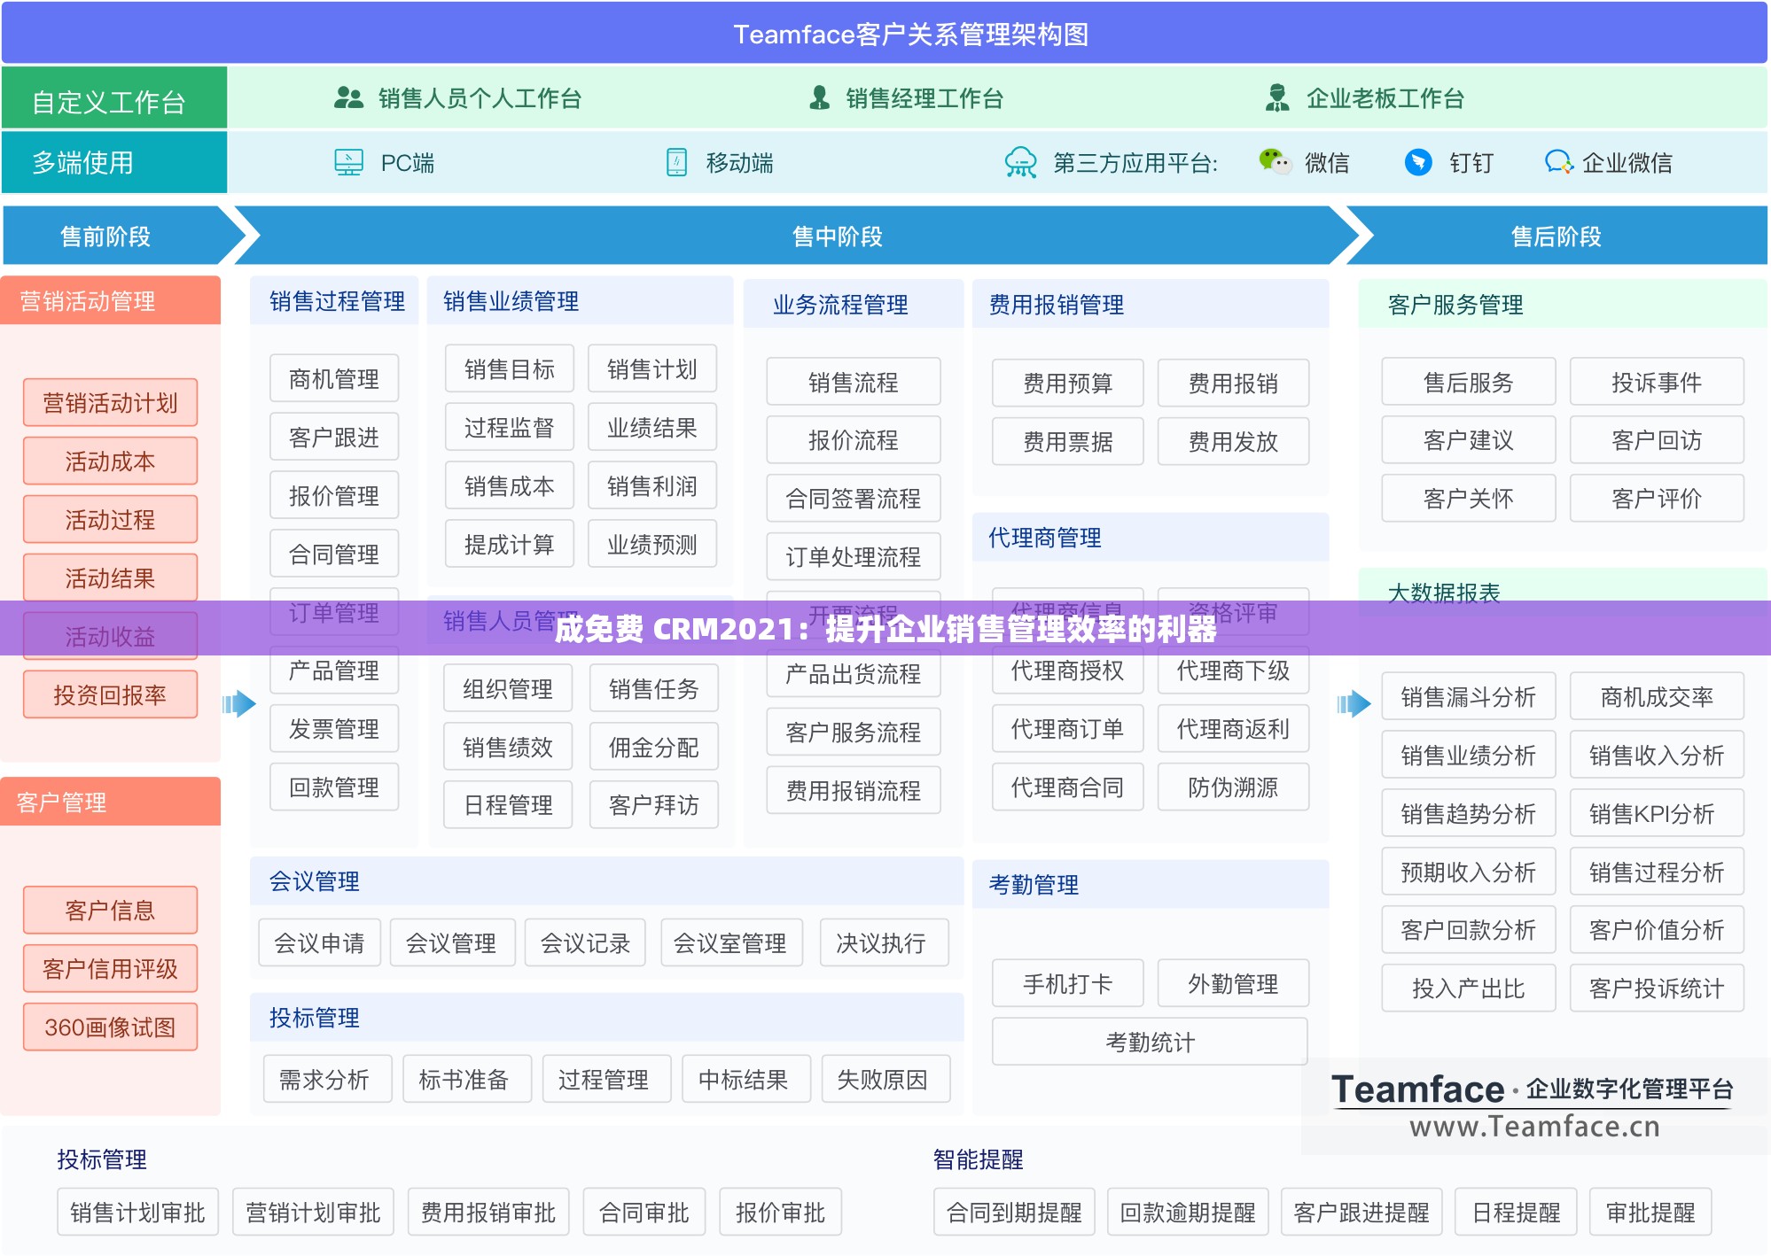1771x1256 pixels.
Task: Click the 报价审批 box
Action: coord(781,1212)
